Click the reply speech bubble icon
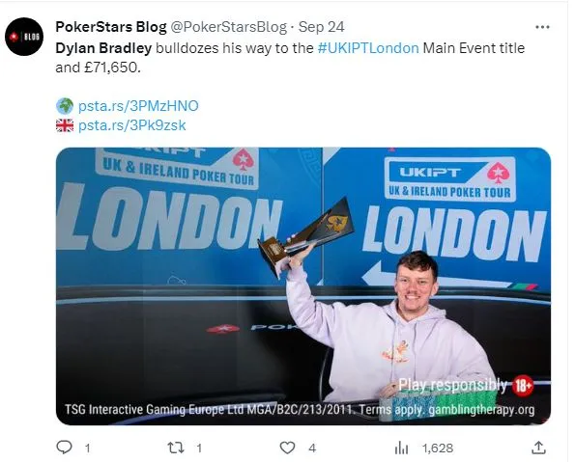This screenshot has height=462, width=575. [64, 447]
